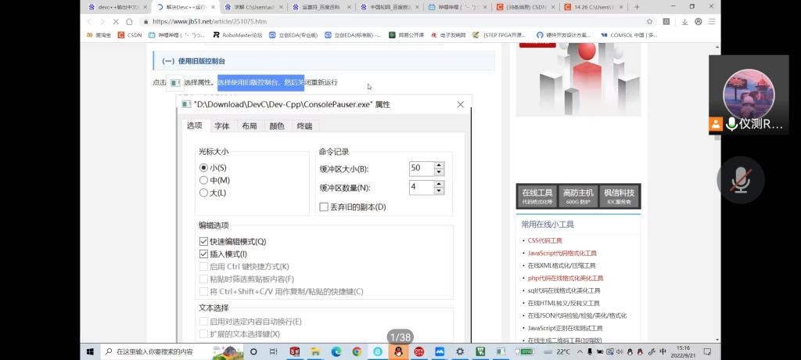The height and width of the screenshot is (360, 801).
Task: Stop loading the page
Action: click(x=116, y=22)
